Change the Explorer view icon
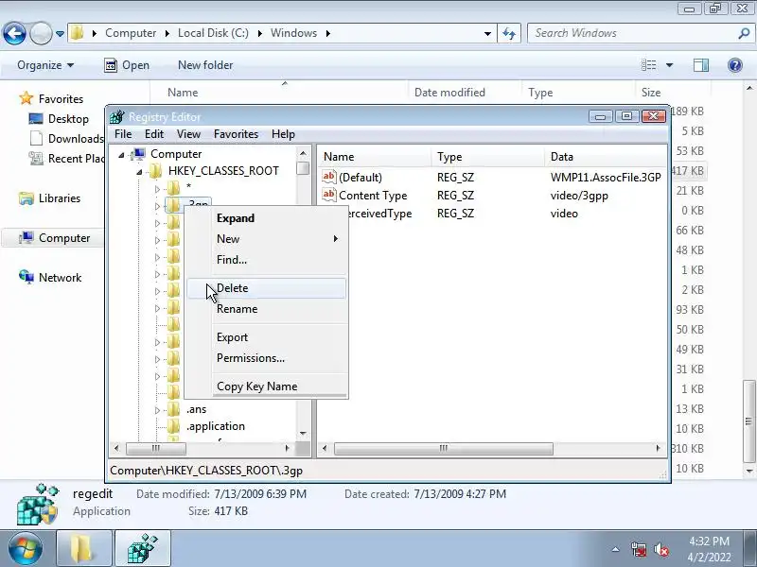Image resolution: width=757 pixels, height=567 pixels. click(648, 64)
